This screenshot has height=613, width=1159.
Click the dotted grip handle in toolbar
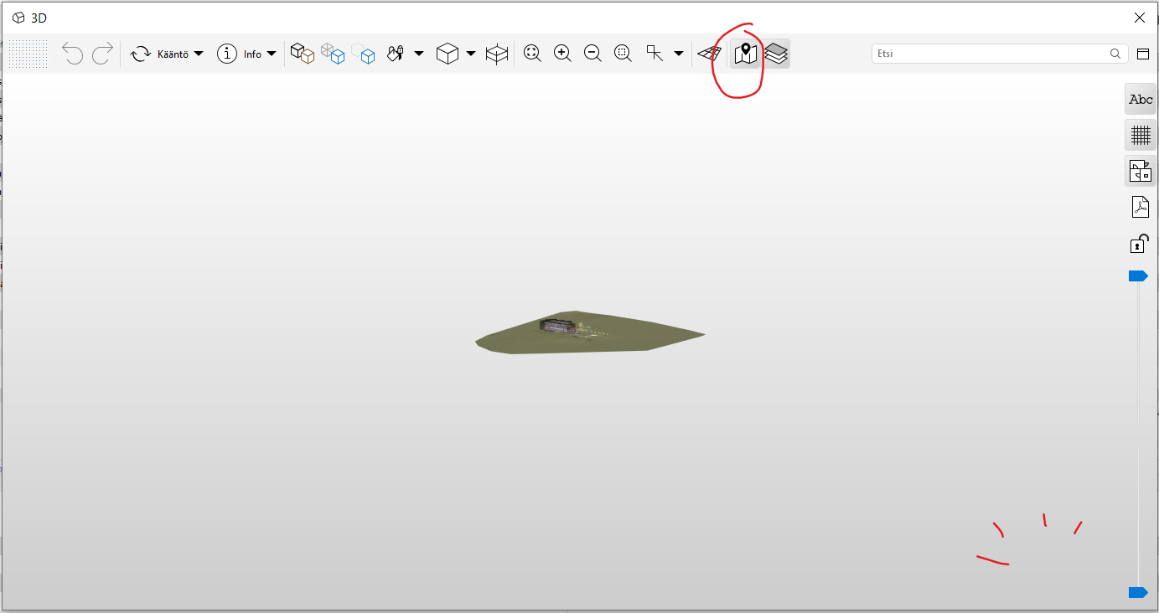point(28,54)
